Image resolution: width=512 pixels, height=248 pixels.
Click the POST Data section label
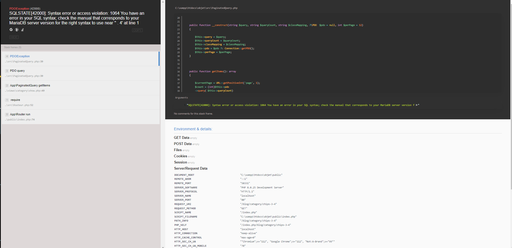(x=183, y=144)
